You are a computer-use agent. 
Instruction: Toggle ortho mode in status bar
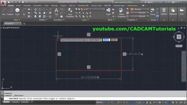pyautogui.click(x=115, y=102)
